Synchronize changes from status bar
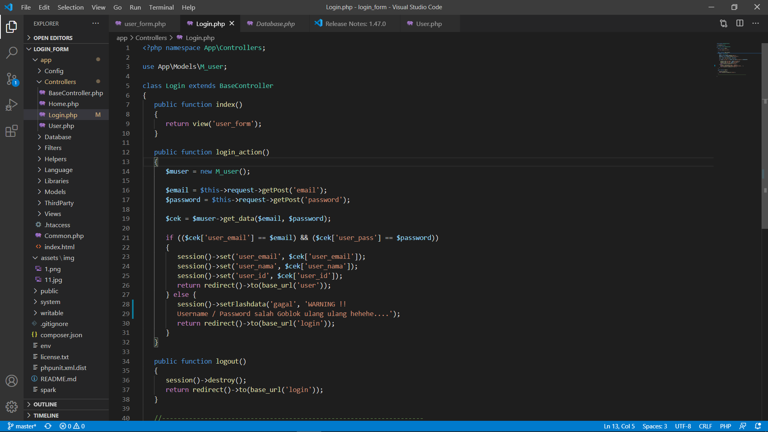 (x=48, y=426)
